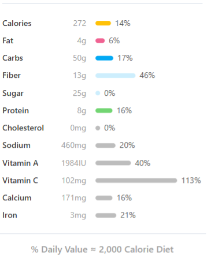Select the Cholesterol label

point(23,128)
